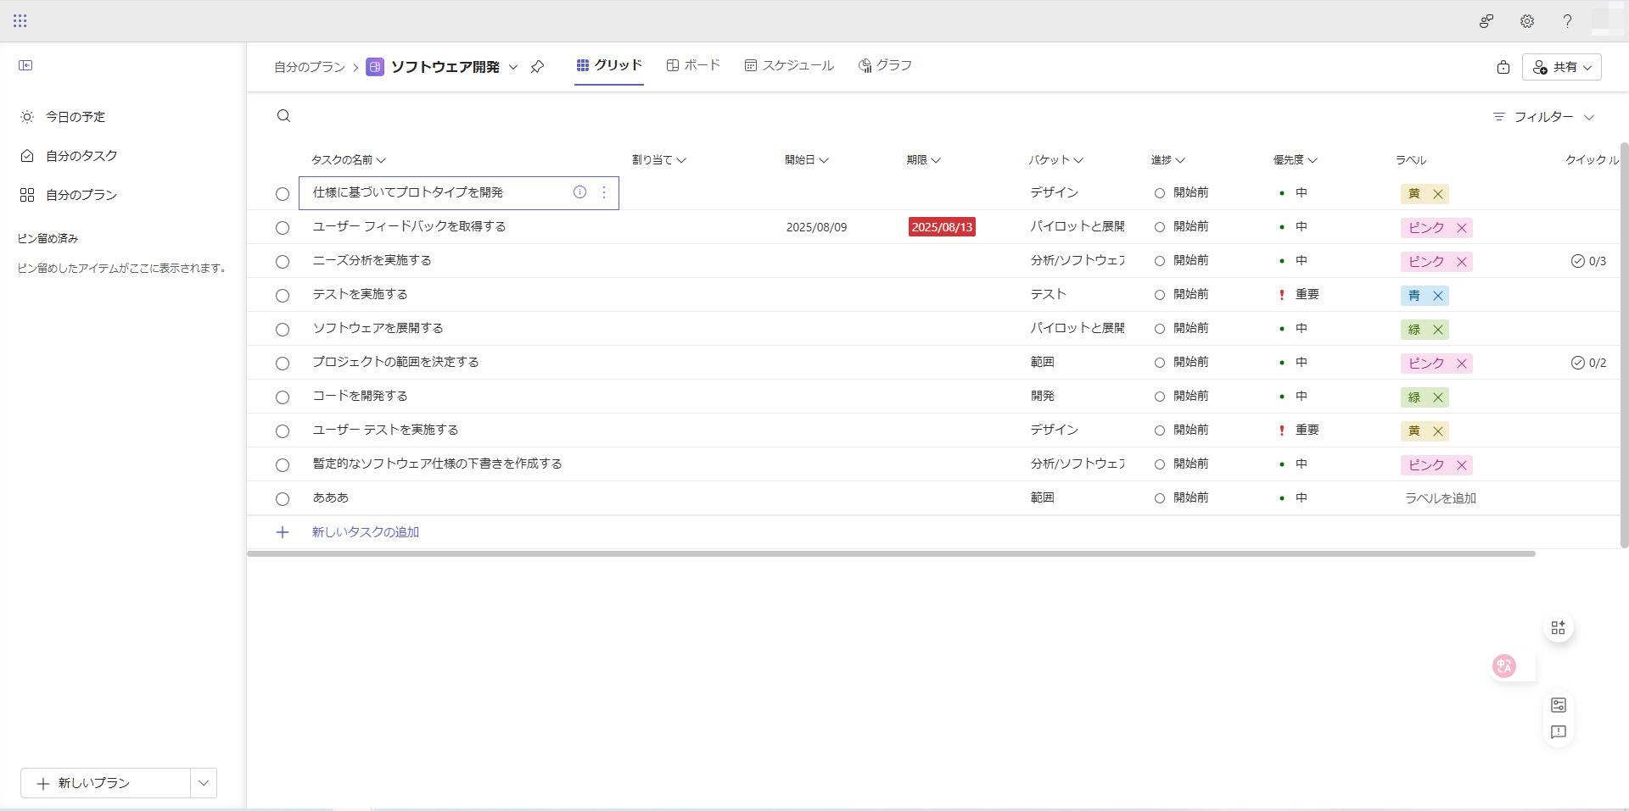The width and height of the screenshot is (1629, 811).
Task: Mark あああ task as complete
Action: click(283, 499)
